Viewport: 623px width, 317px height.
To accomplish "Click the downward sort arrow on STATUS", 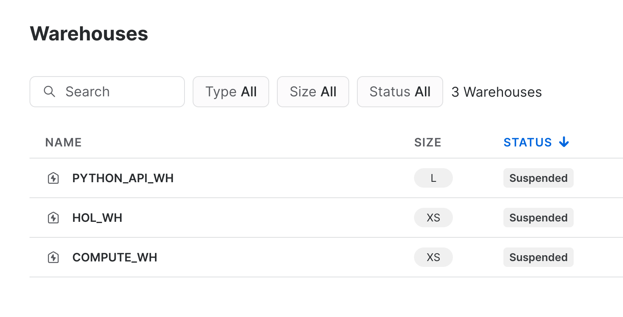I will 564,142.
